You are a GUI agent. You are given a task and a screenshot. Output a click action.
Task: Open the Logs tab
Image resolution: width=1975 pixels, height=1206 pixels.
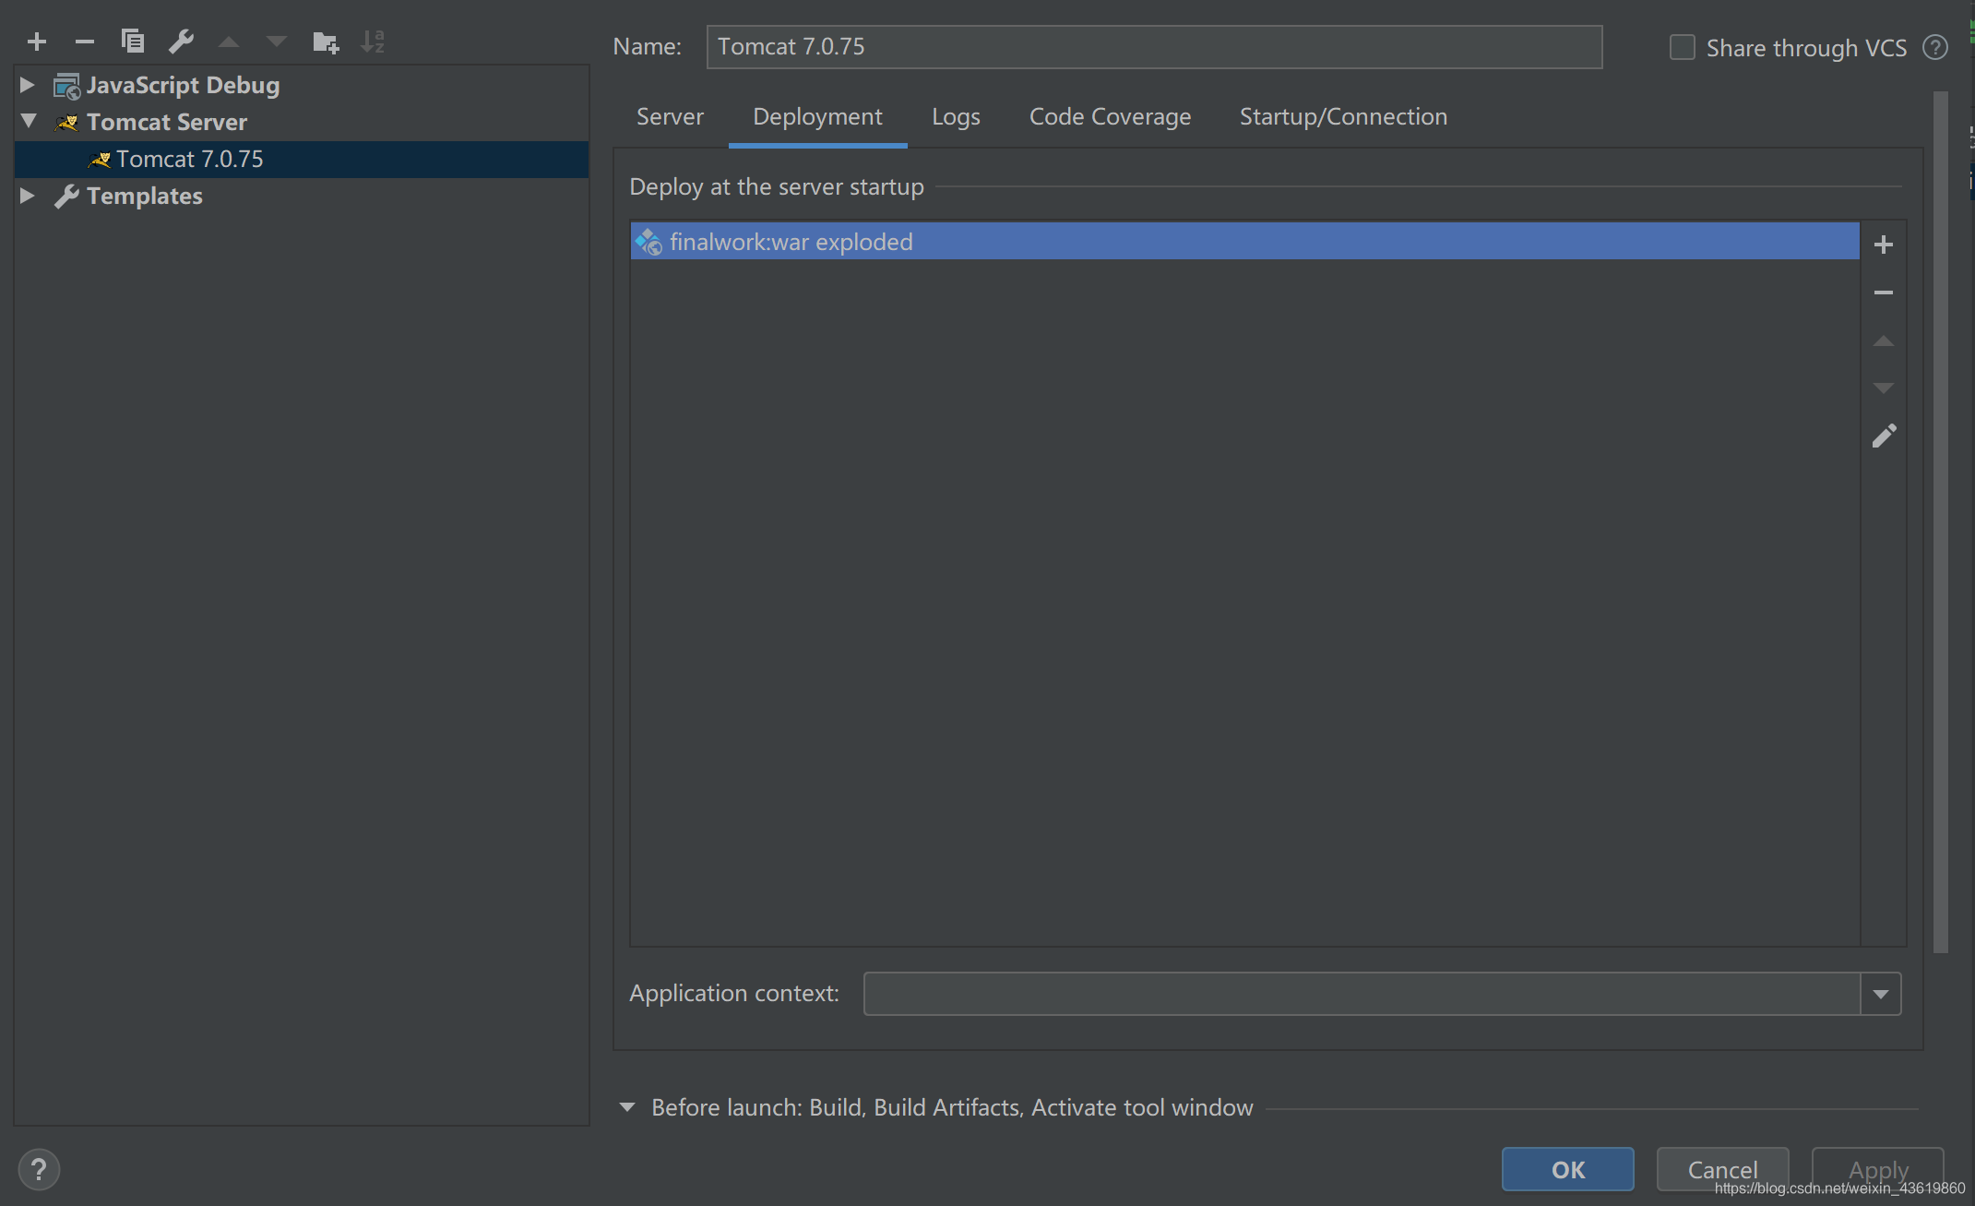(956, 117)
